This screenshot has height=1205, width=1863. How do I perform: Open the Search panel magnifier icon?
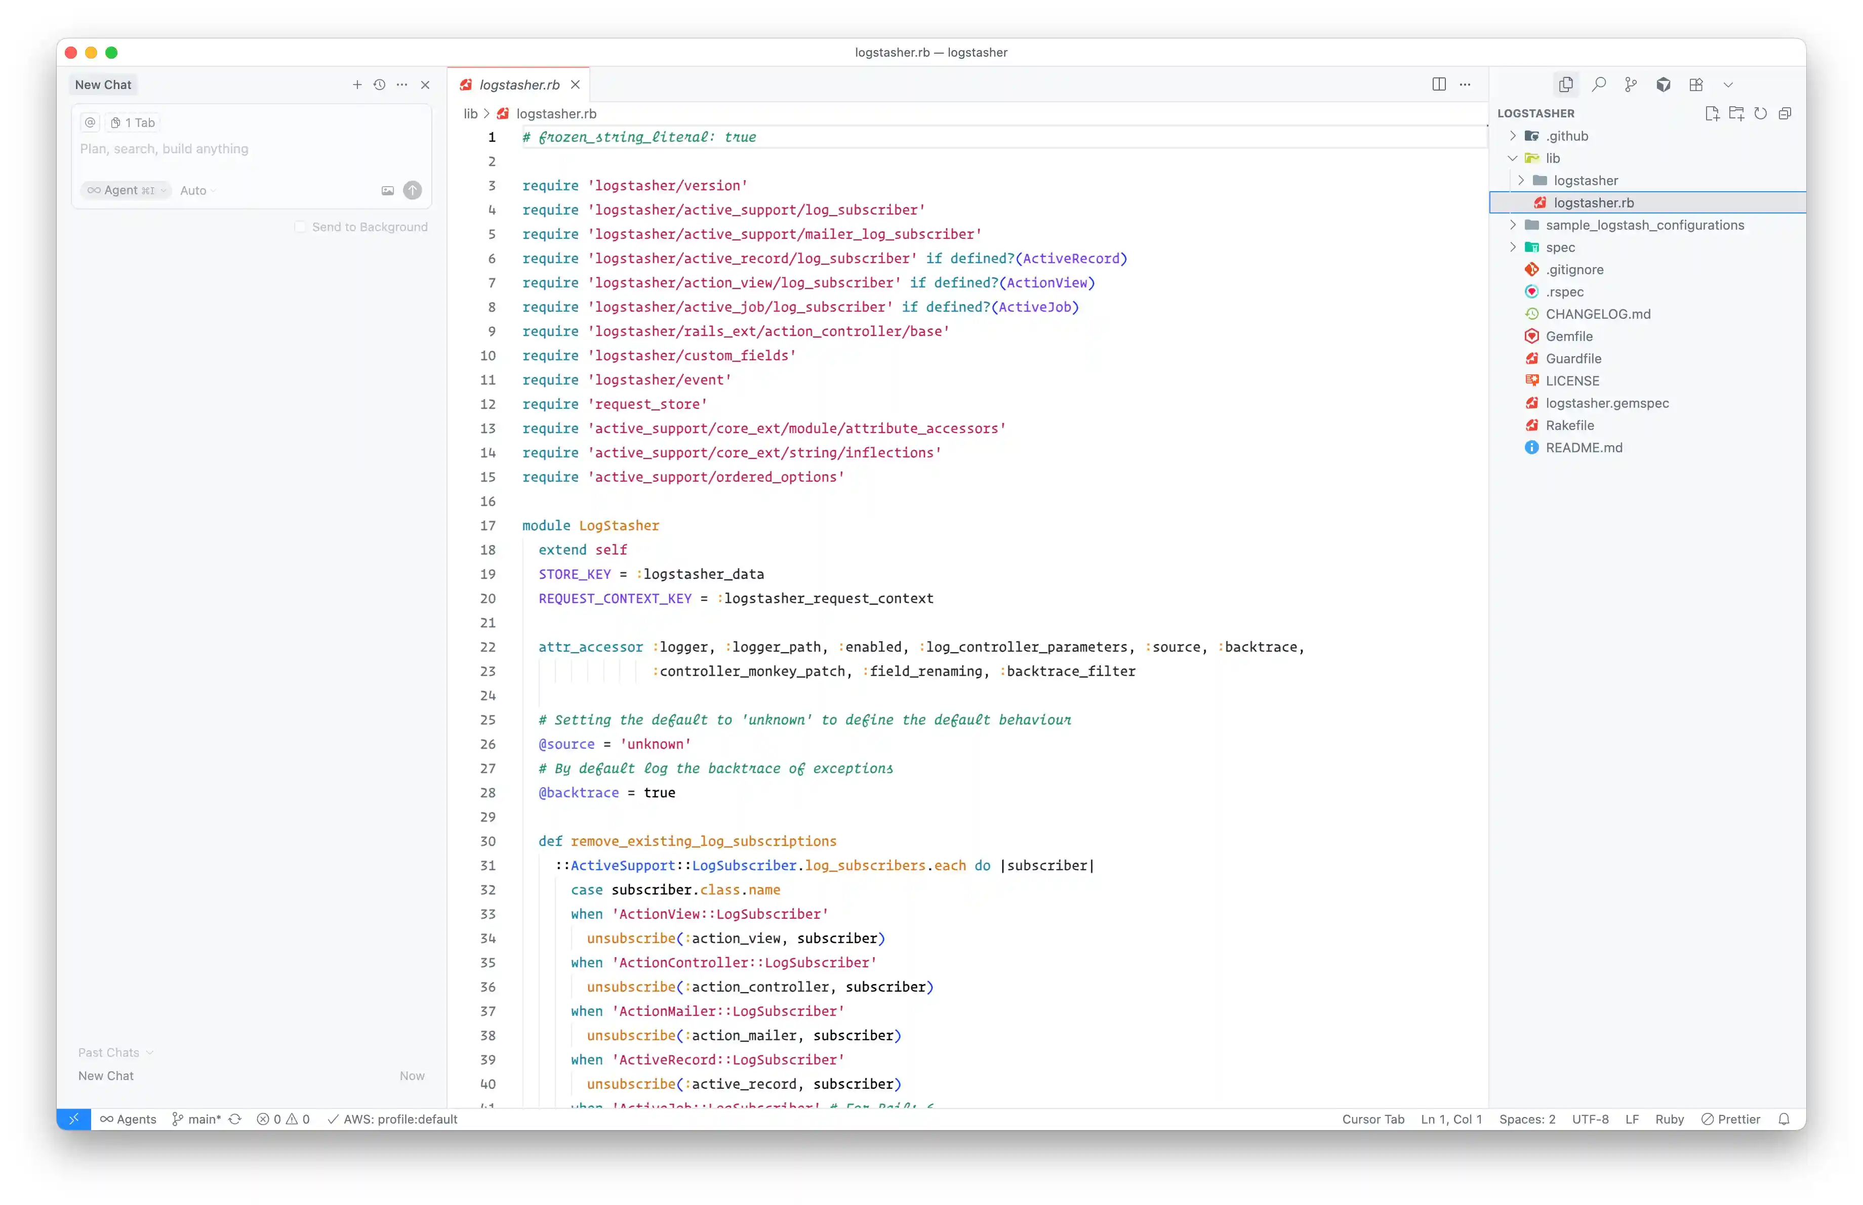pyautogui.click(x=1598, y=84)
